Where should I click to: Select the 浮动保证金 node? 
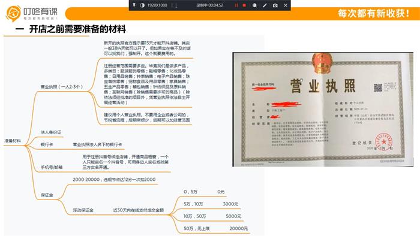tap(83, 210)
